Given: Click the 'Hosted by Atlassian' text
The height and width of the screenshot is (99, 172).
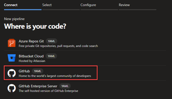Looking at the screenshot, I should pos(32,61).
